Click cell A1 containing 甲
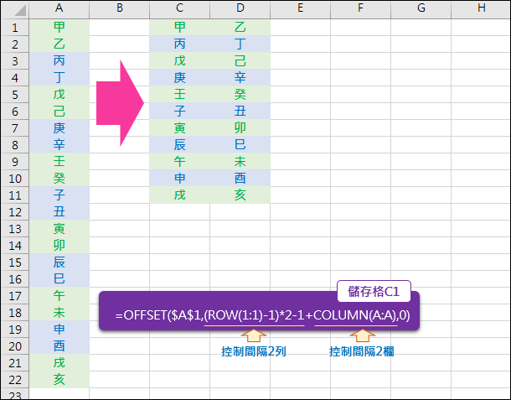Screen dimensions: 511x400 pos(59,27)
